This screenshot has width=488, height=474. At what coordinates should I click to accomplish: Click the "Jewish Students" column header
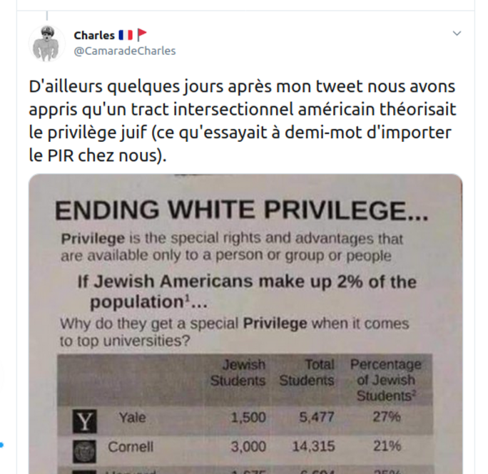[x=238, y=372]
